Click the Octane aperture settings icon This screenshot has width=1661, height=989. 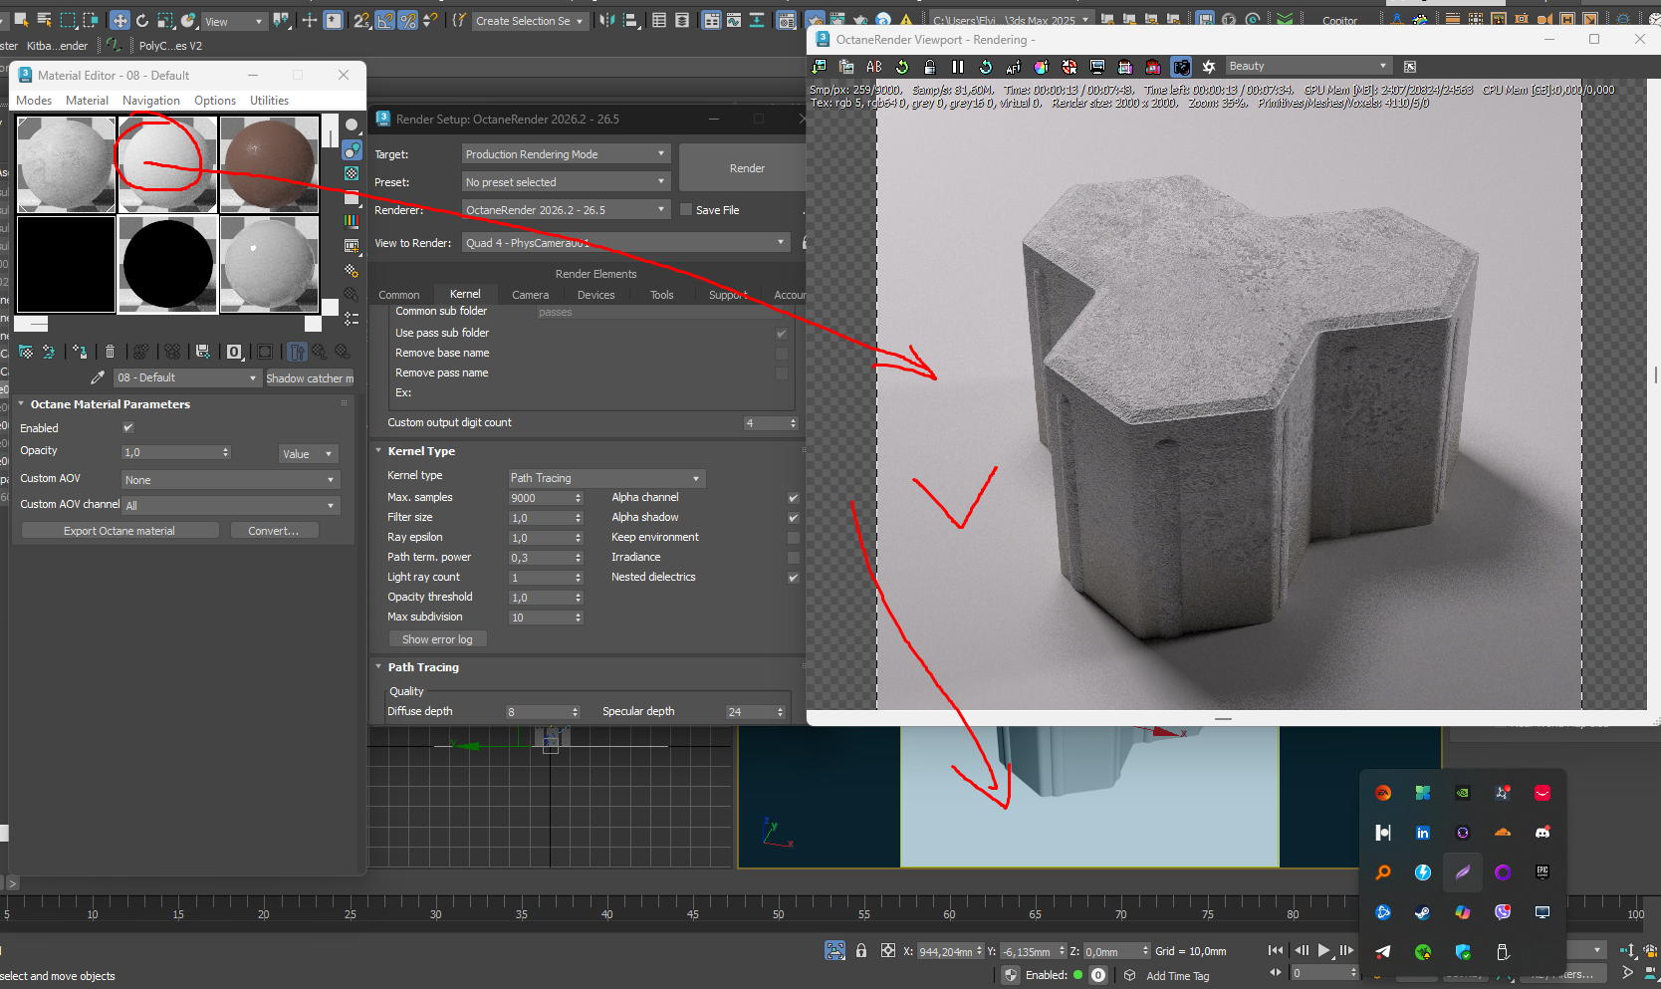click(1209, 67)
